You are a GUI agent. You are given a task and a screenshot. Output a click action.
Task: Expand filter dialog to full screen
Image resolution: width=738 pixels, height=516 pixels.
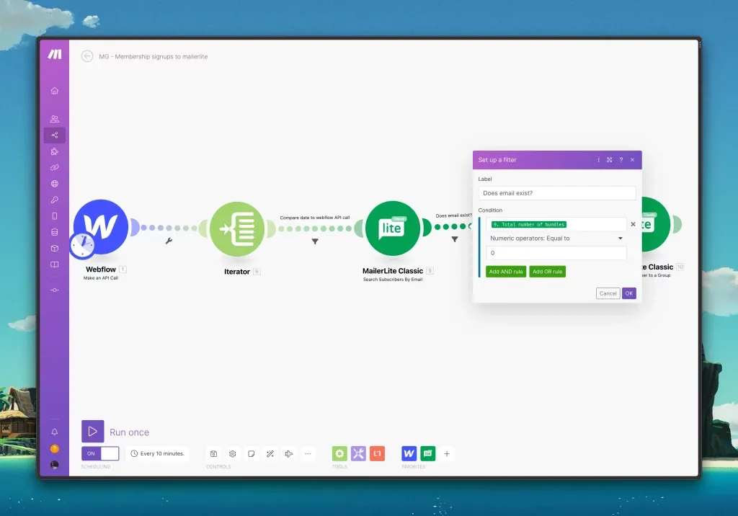tap(610, 160)
